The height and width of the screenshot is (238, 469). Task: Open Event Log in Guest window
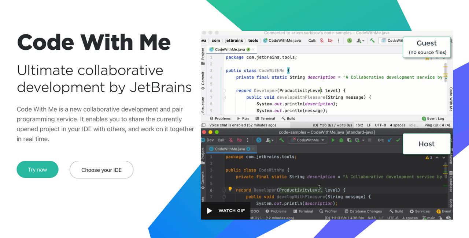click(x=433, y=118)
